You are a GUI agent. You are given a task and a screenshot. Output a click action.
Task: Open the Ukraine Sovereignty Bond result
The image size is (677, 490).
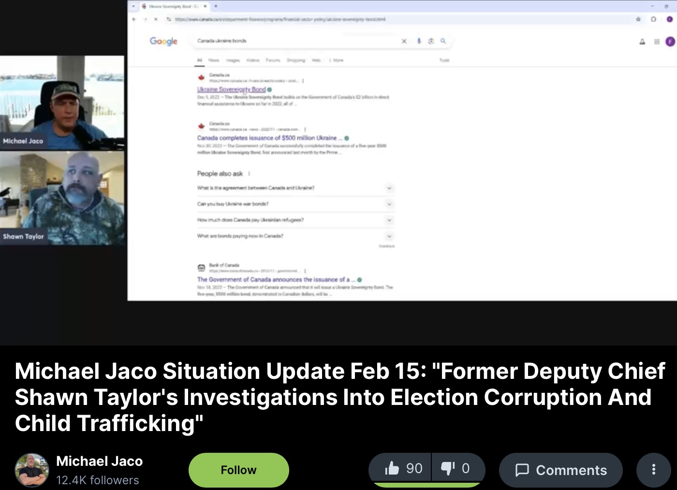click(231, 89)
